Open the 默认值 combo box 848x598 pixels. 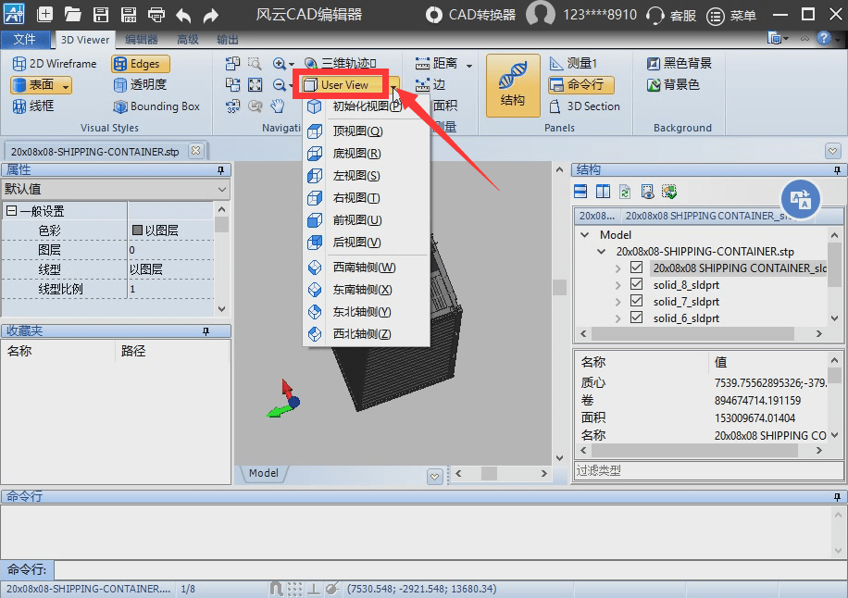115,189
